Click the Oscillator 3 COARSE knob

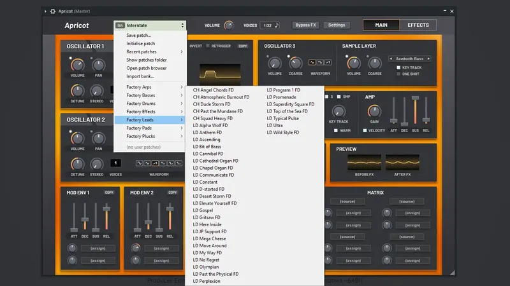click(x=295, y=64)
